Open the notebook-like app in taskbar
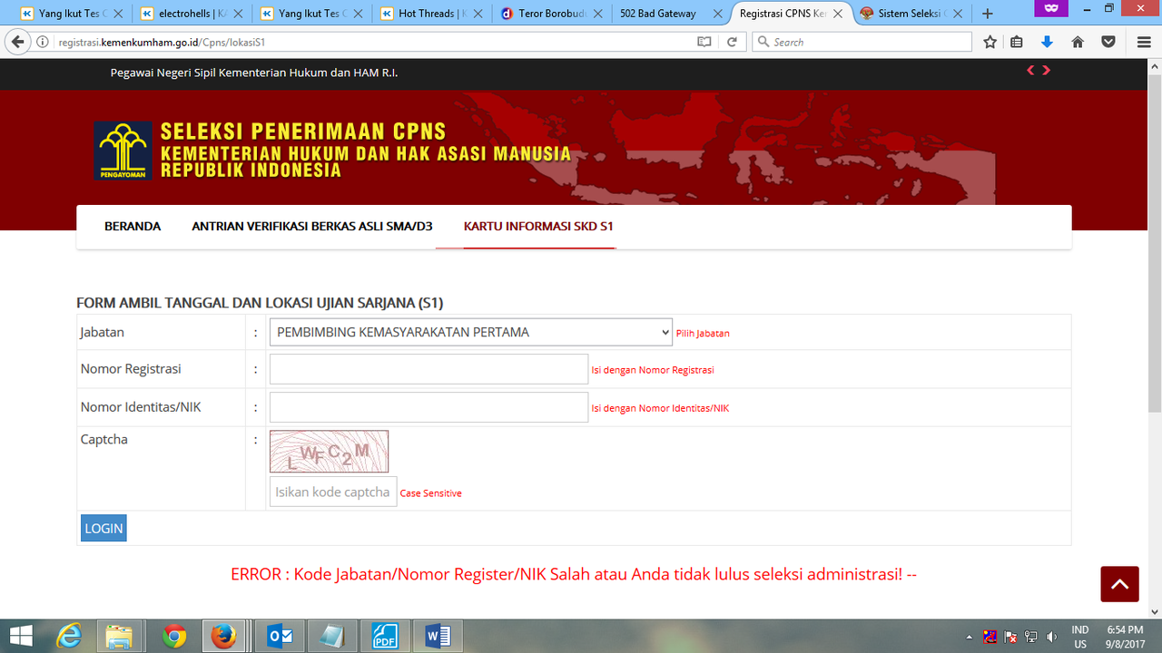The image size is (1162, 653). pos(332,636)
